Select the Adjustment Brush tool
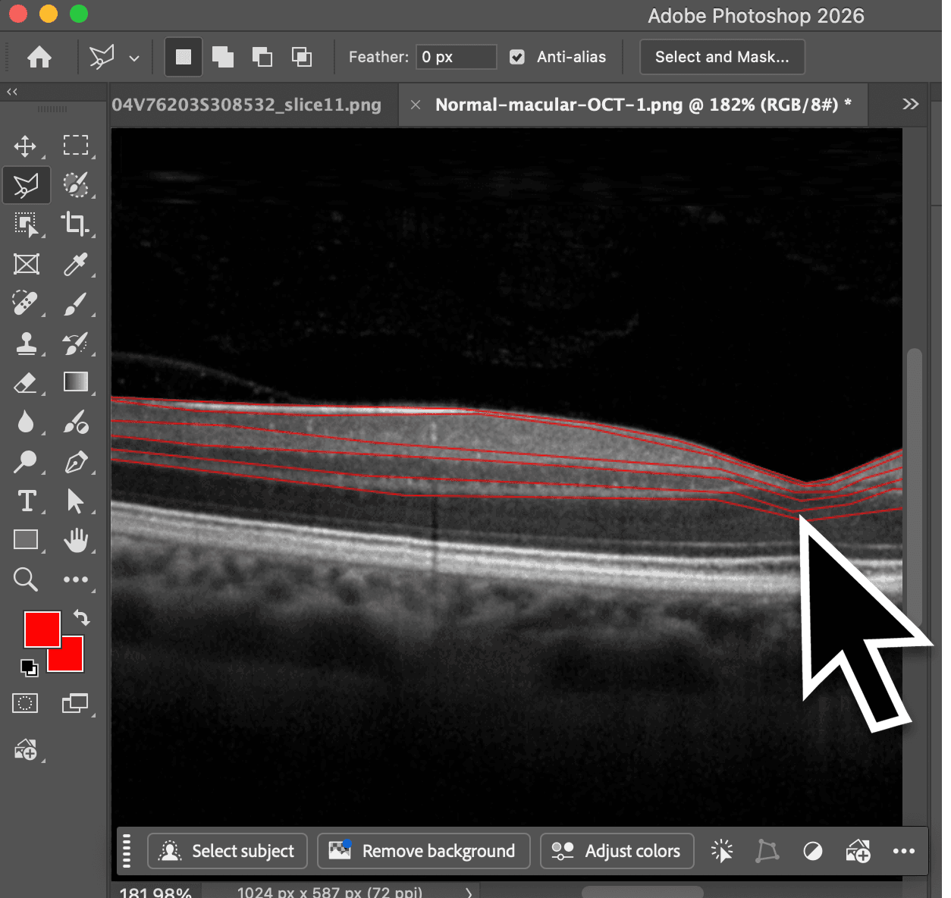The image size is (951, 898). pos(76,422)
